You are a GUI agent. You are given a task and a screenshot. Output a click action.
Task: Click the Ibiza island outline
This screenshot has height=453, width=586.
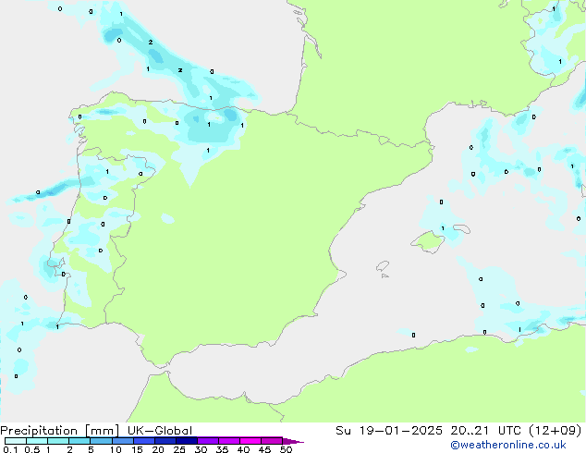383,266
